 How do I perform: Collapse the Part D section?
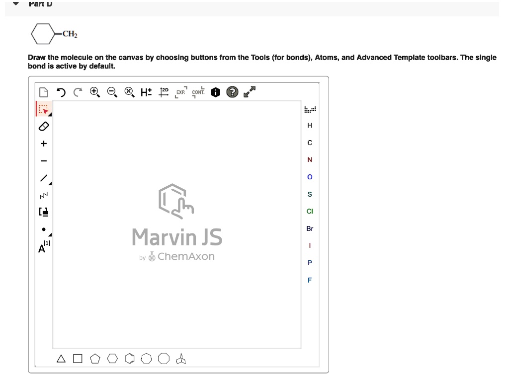coord(15,3)
